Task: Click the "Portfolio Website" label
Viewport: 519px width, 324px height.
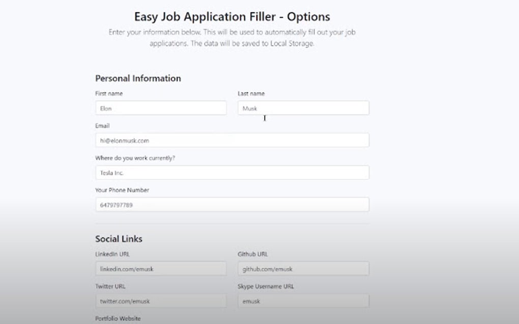Action: pos(118,318)
